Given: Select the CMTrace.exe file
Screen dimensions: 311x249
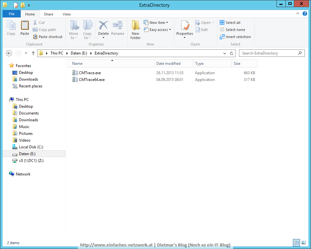Looking at the screenshot, I should click(90, 73).
